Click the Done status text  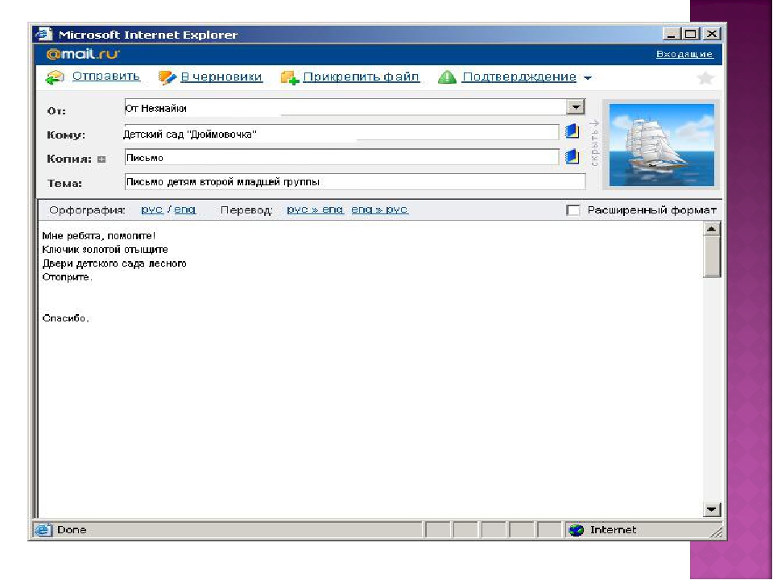pyautogui.click(x=72, y=530)
